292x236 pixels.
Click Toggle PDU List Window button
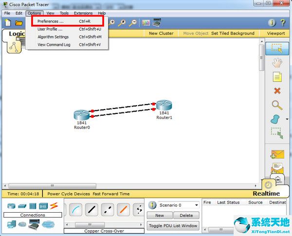point(173,226)
